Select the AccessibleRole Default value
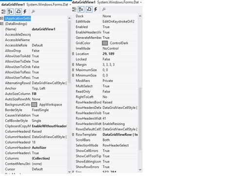 [x=37, y=45]
